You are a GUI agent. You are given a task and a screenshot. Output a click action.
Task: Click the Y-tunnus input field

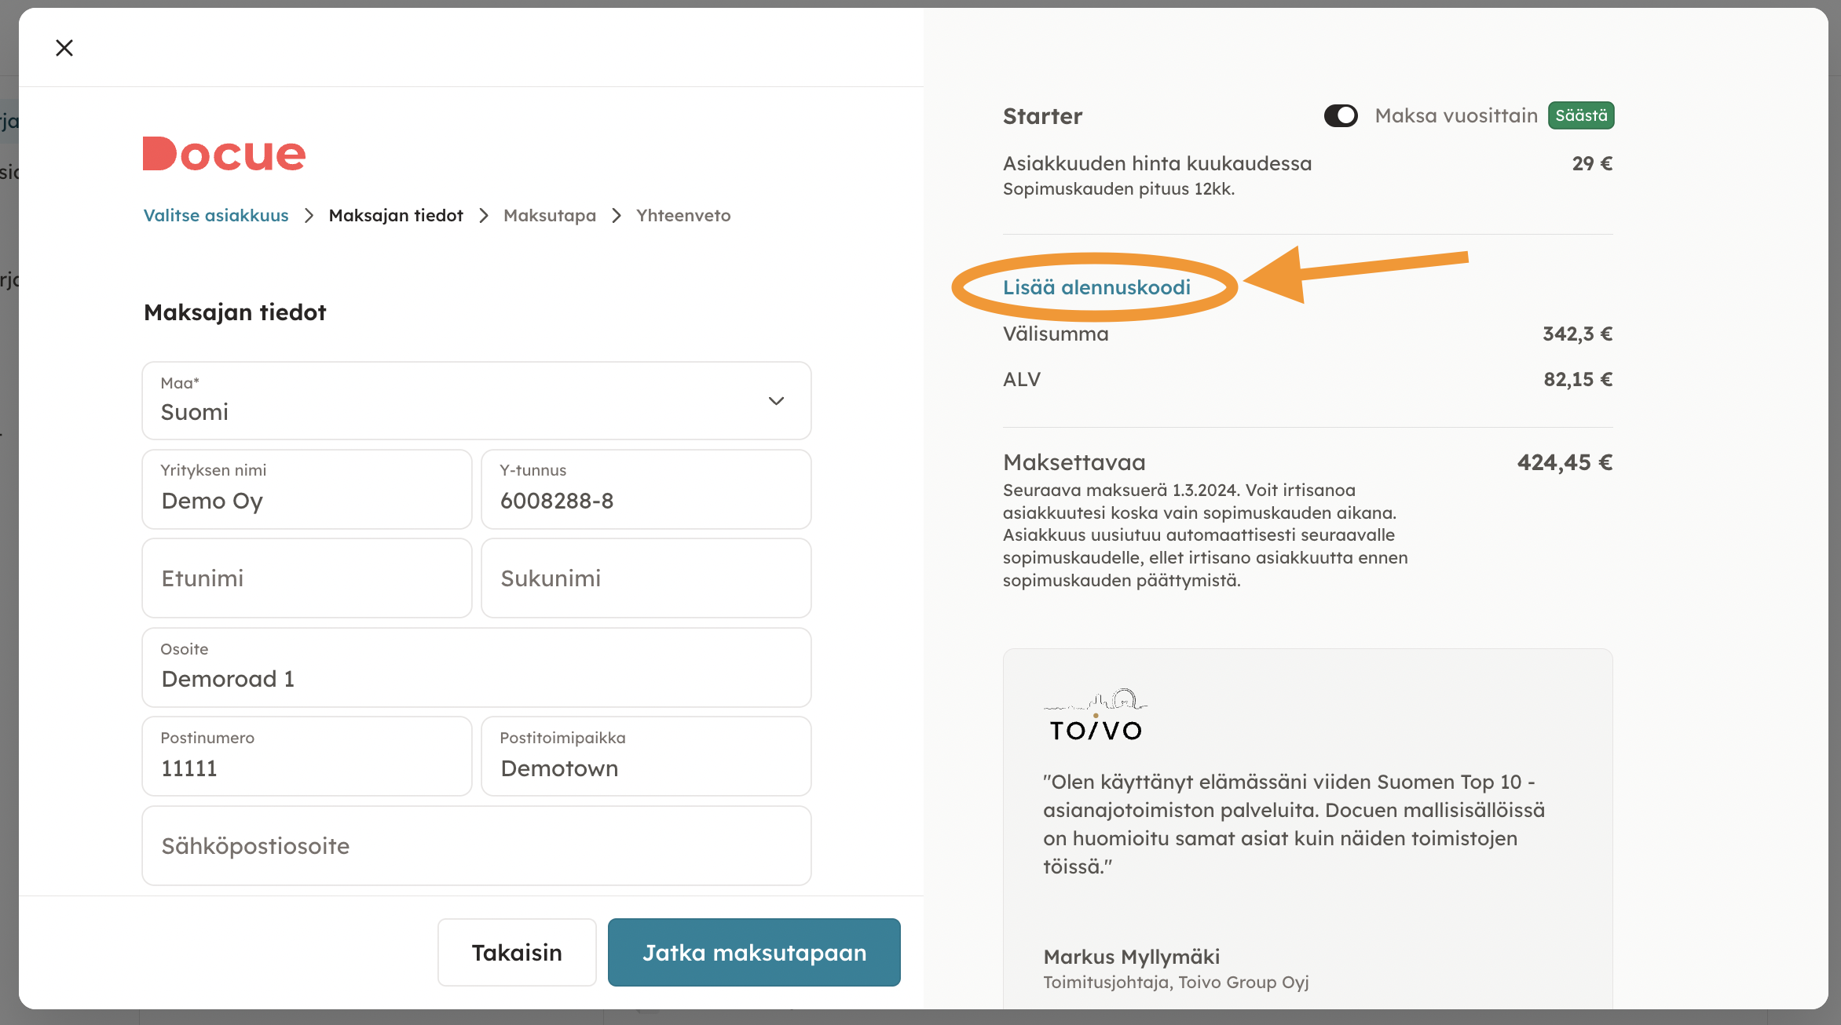click(x=646, y=490)
